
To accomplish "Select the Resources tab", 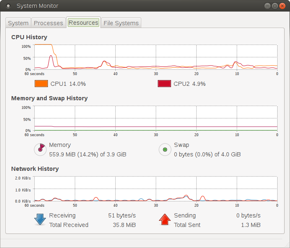I will click(x=83, y=23).
